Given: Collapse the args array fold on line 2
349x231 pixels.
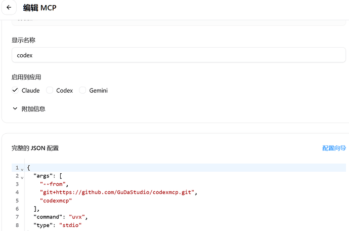Looking at the screenshot, I should (x=22, y=177).
